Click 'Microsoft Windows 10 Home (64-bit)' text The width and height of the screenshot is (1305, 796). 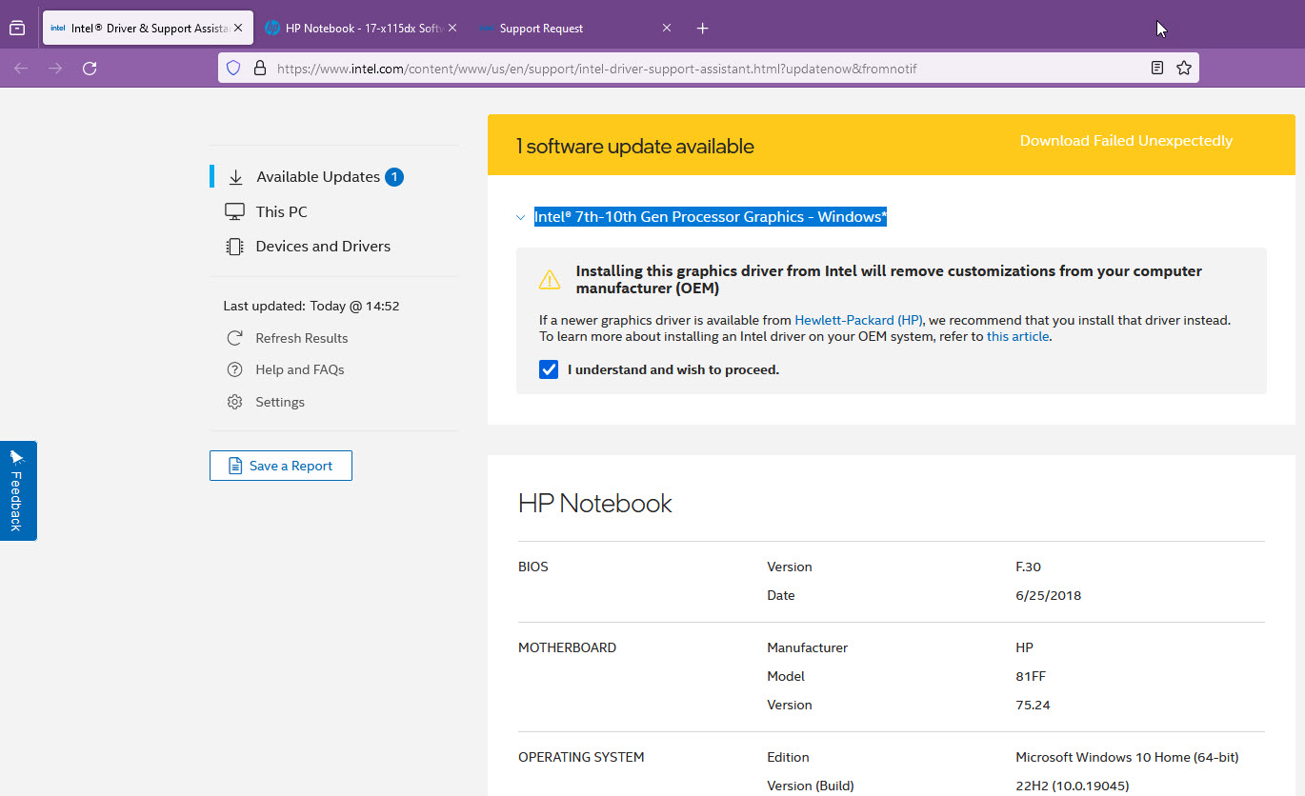pos(1127,757)
